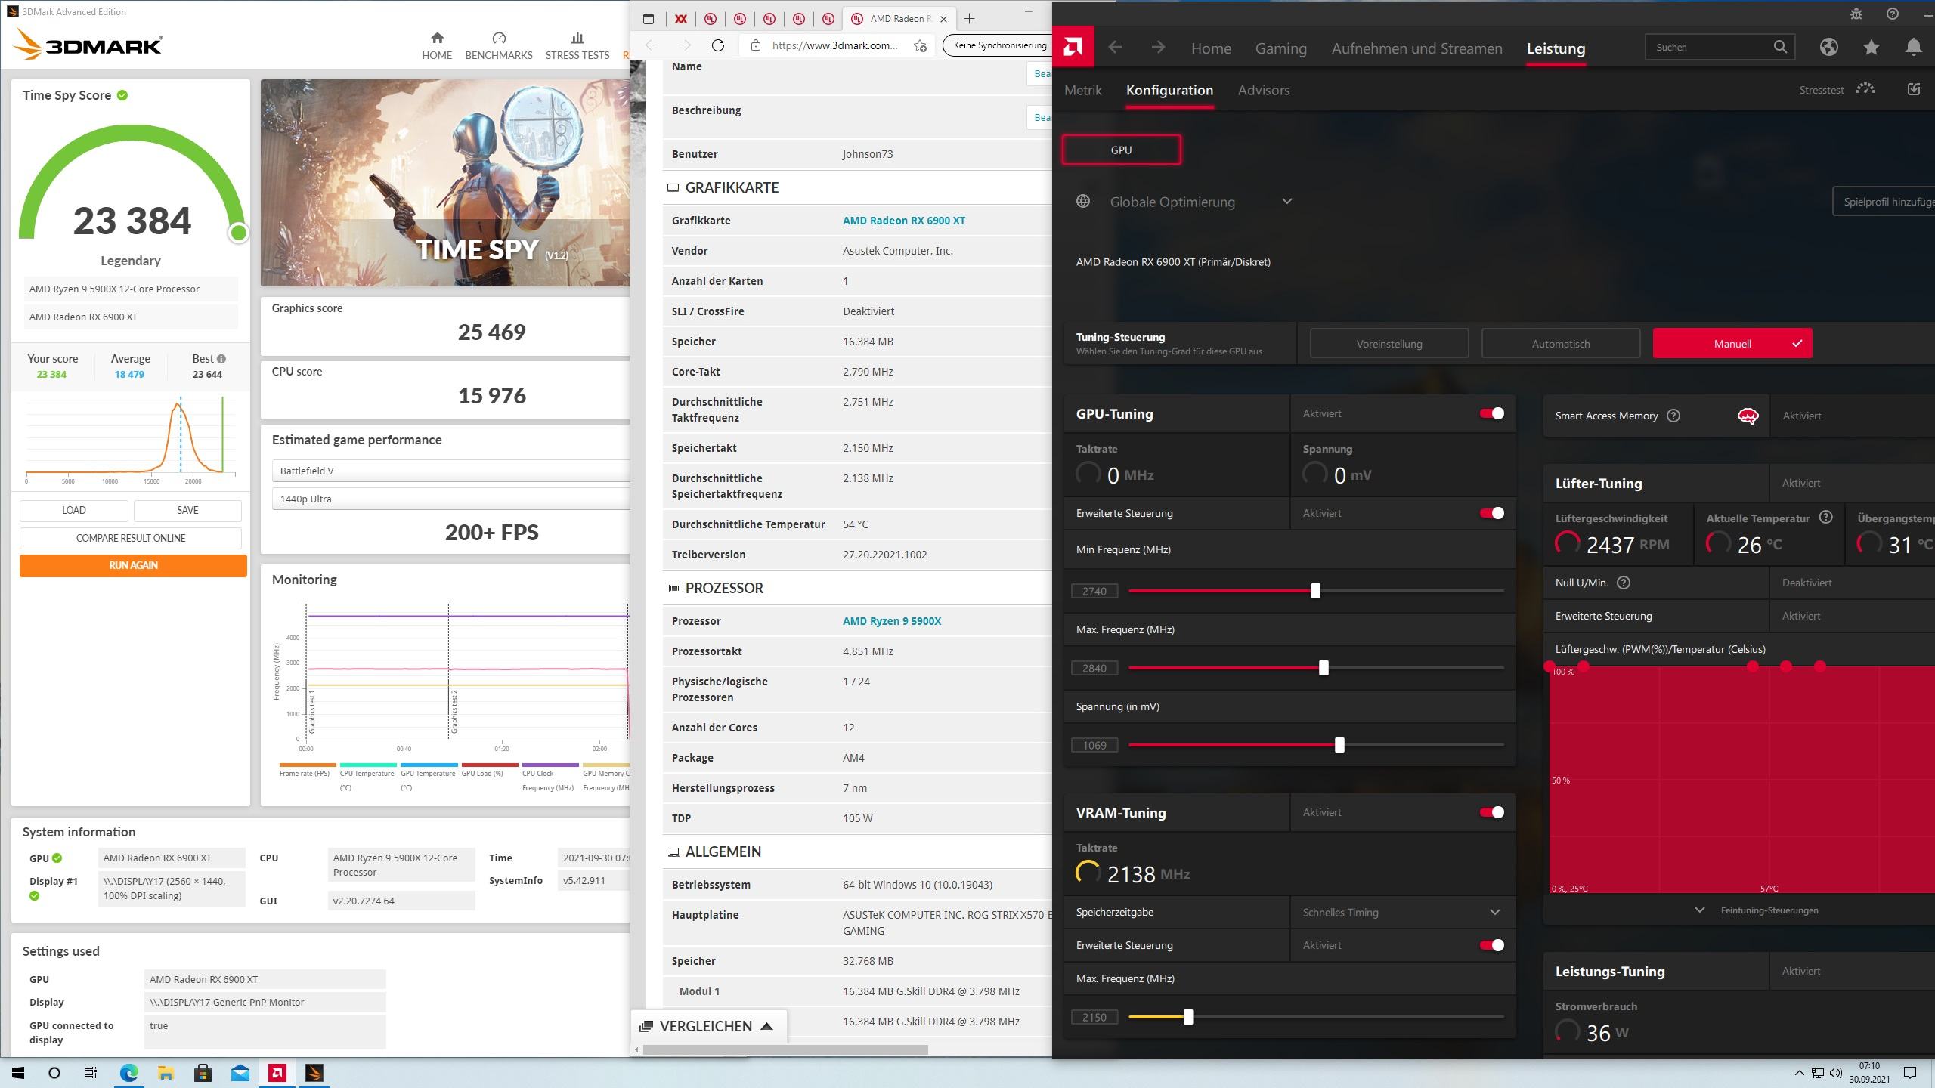Image resolution: width=1935 pixels, height=1088 pixels.
Task: Open Task View on the taskbar
Action: pyautogui.click(x=90, y=1073)
